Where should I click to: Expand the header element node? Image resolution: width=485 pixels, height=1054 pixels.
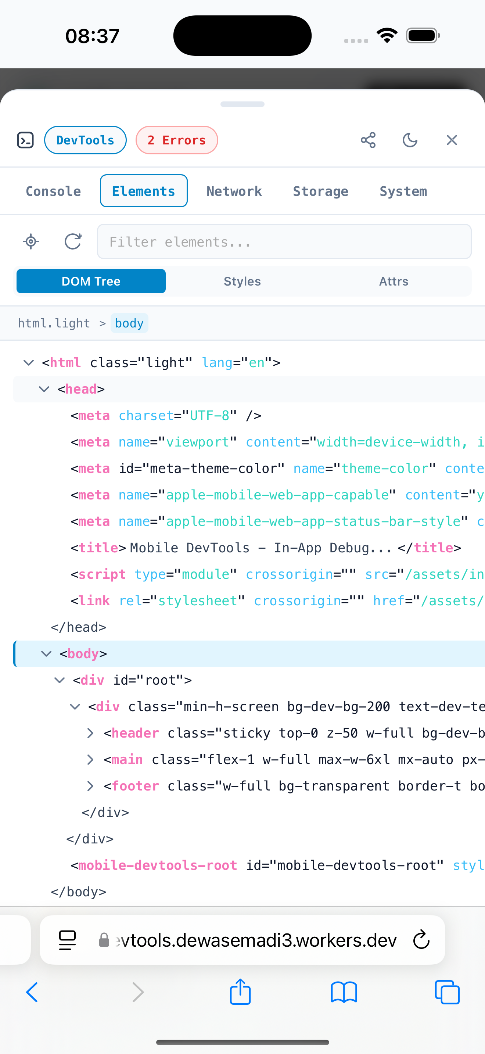point(91,733)
